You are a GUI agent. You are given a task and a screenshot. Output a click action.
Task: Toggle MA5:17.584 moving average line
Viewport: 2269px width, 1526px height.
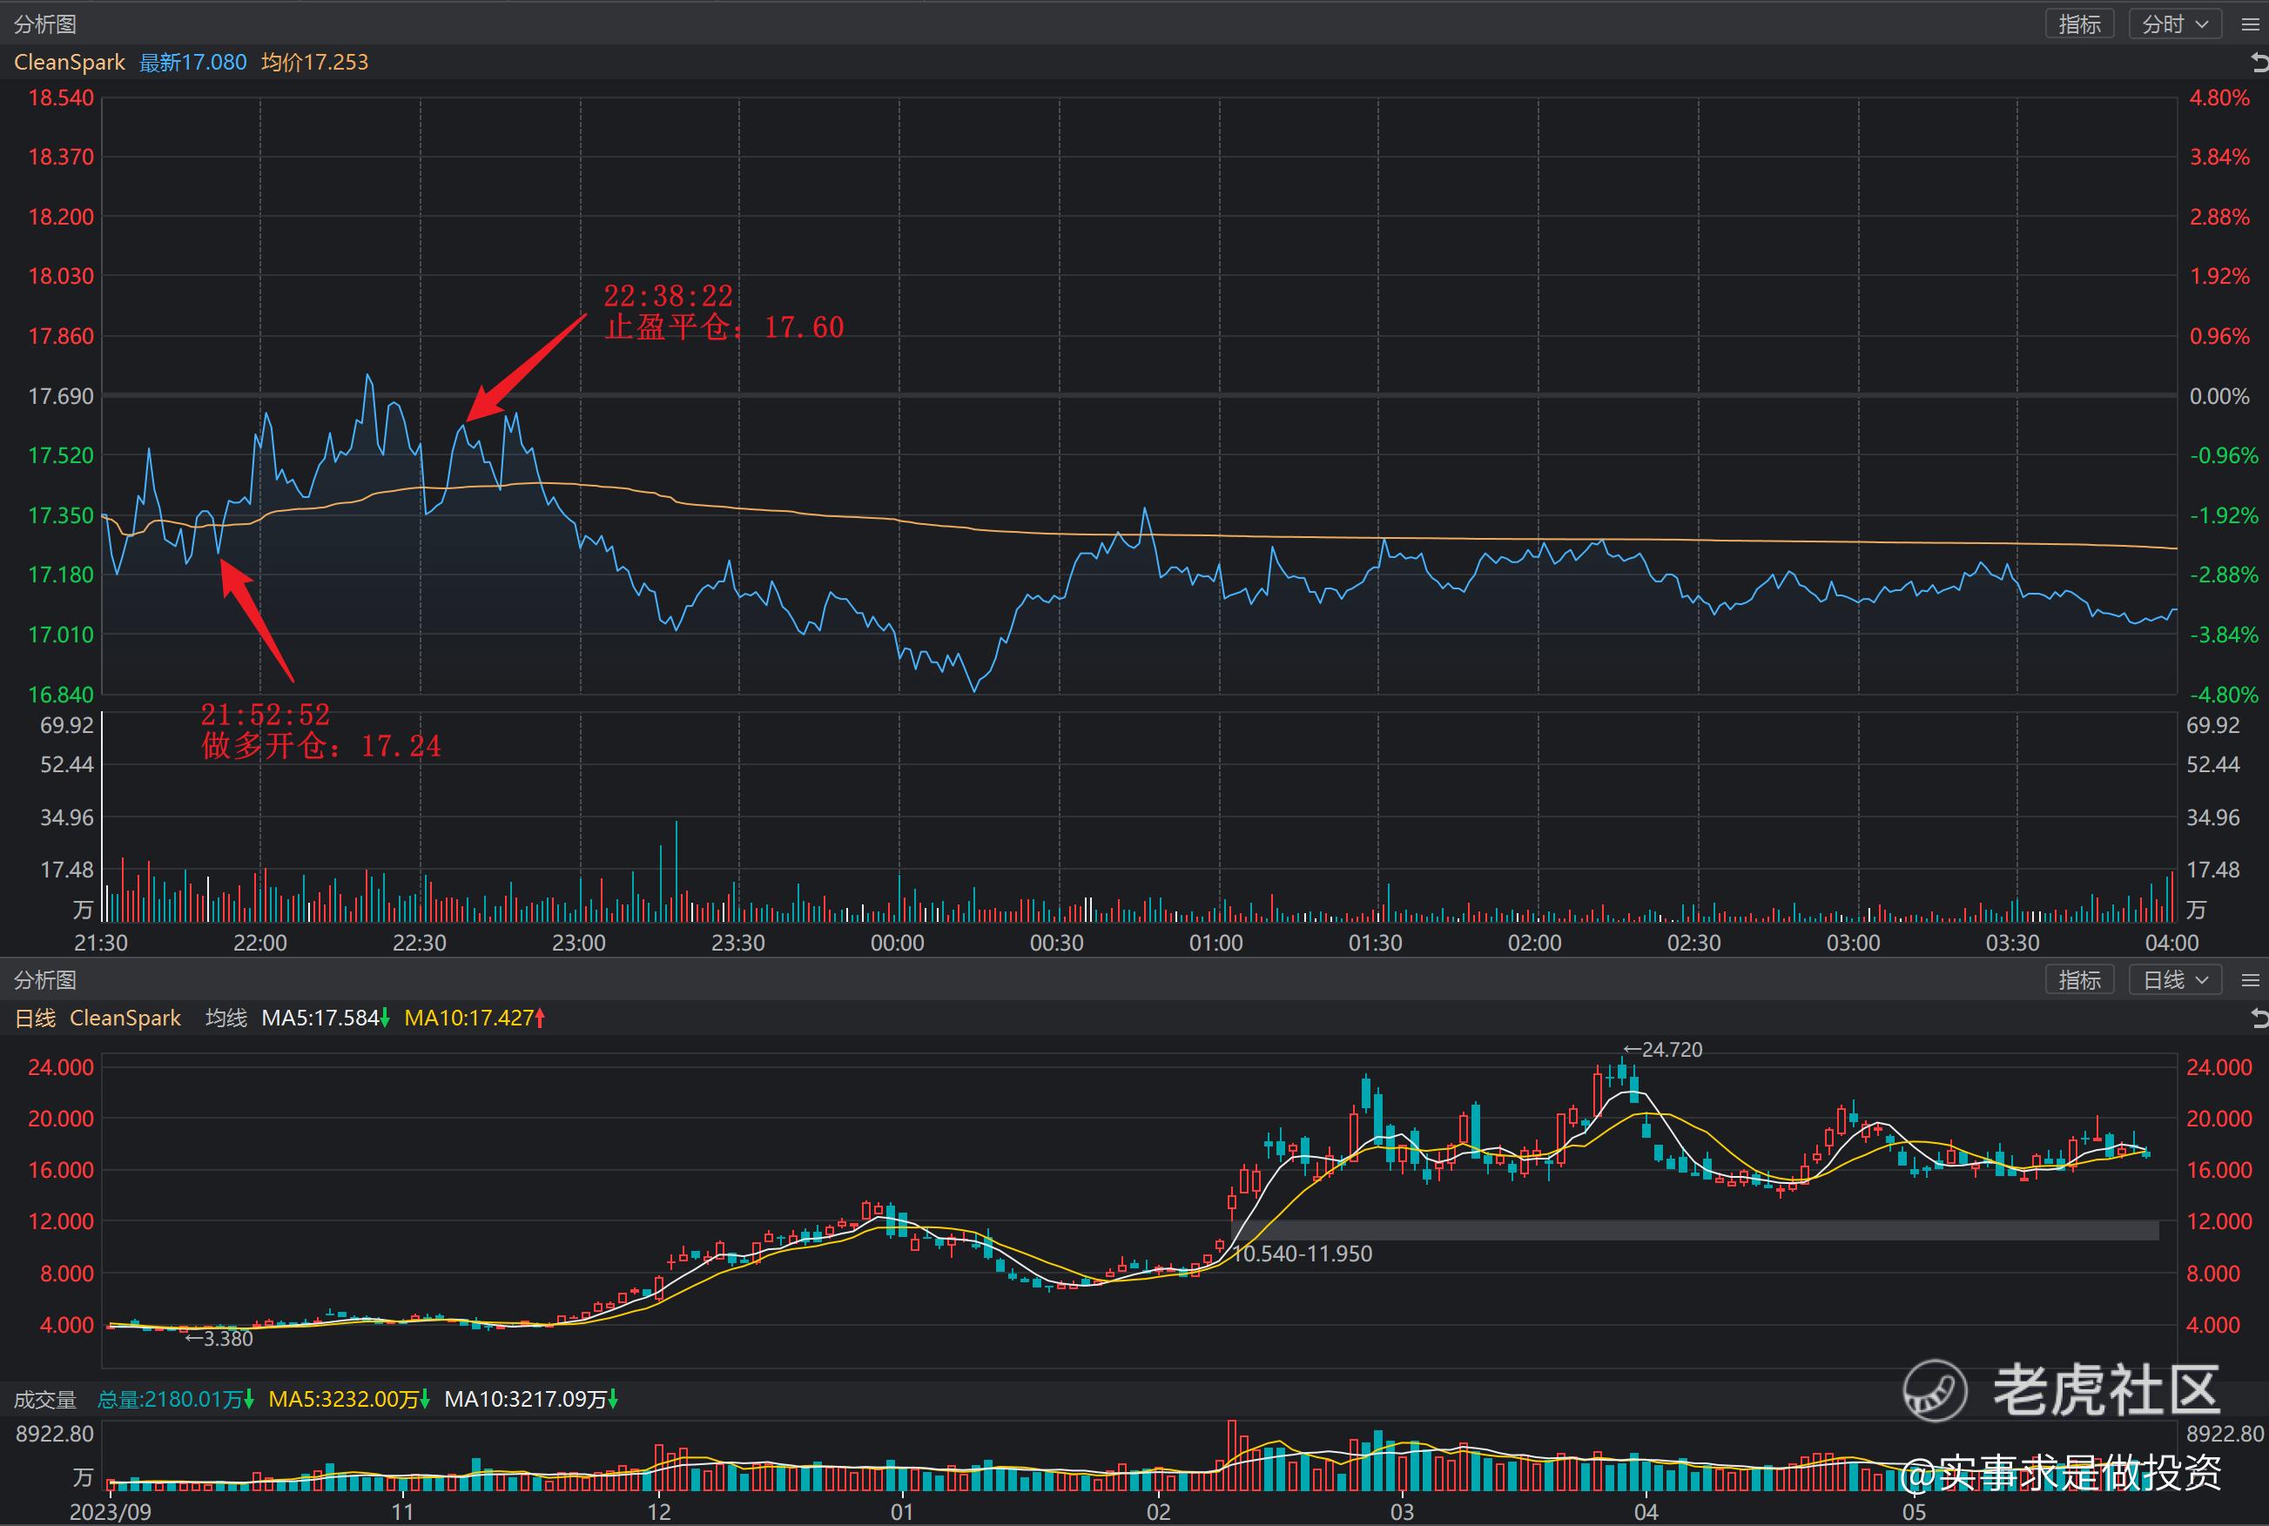[x=320, y=1018]
